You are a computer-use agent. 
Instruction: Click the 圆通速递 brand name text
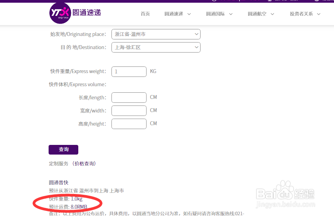tap(87, 13)
